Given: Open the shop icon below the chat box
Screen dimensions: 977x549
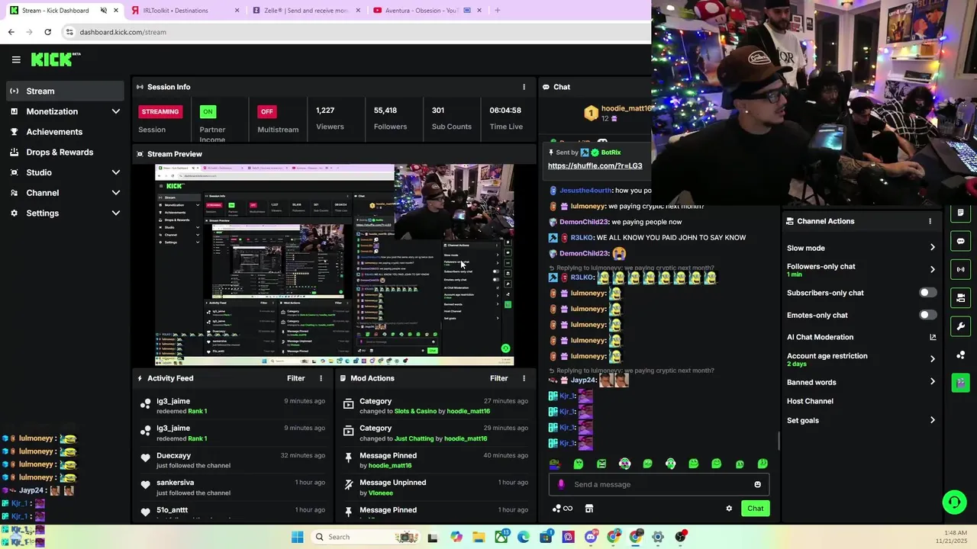Looking at the screenshot, I should coord(589,509).
